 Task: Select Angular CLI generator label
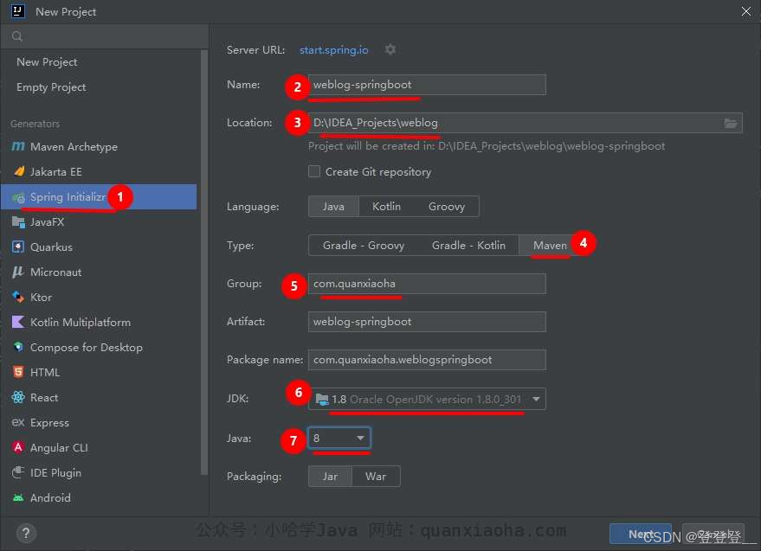(59, 448)
